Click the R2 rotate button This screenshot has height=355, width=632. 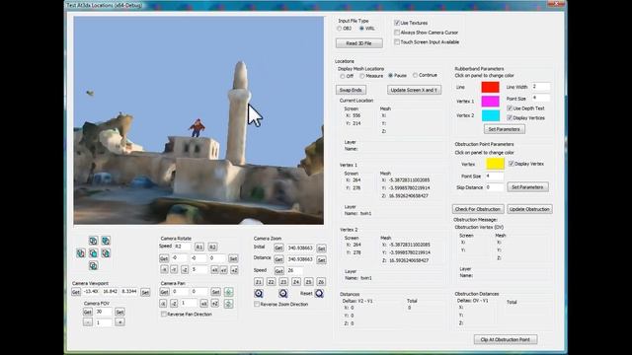[x=213, y=247]
